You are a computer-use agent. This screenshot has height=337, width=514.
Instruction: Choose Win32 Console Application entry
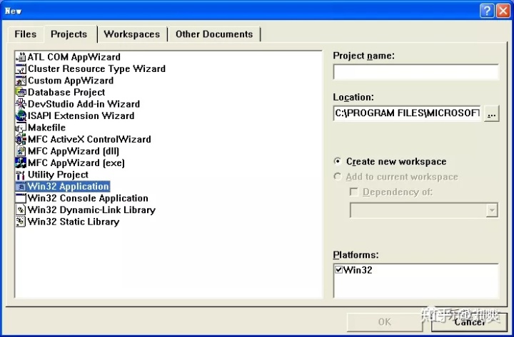pyautogui.click(x=89, y=199)
